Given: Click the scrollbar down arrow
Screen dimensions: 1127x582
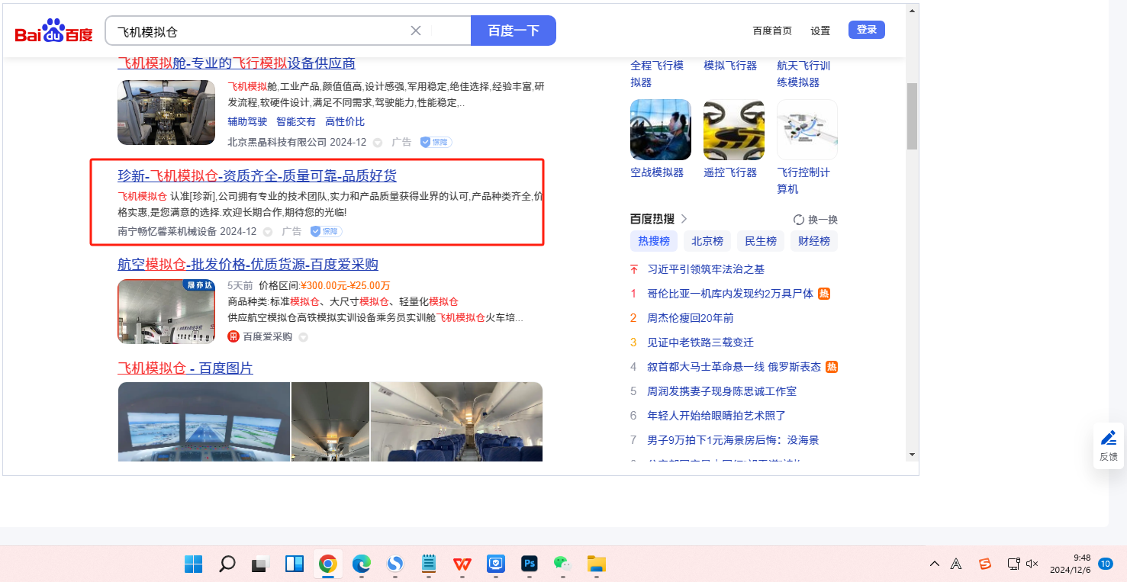Looking at the screenshot, I should [x=912, y=454].
